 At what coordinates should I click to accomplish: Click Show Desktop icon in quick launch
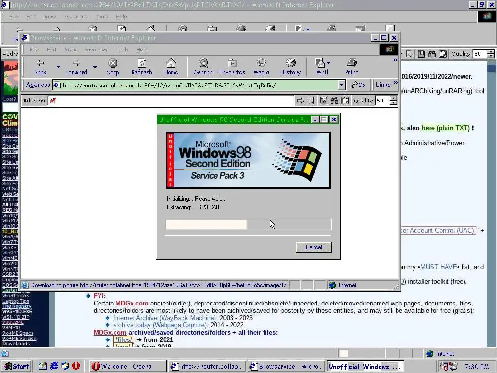(x=43, y=366)
